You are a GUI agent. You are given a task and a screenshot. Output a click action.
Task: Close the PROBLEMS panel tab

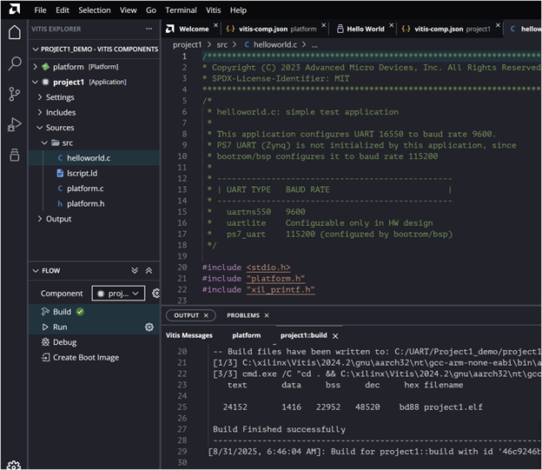267,315
